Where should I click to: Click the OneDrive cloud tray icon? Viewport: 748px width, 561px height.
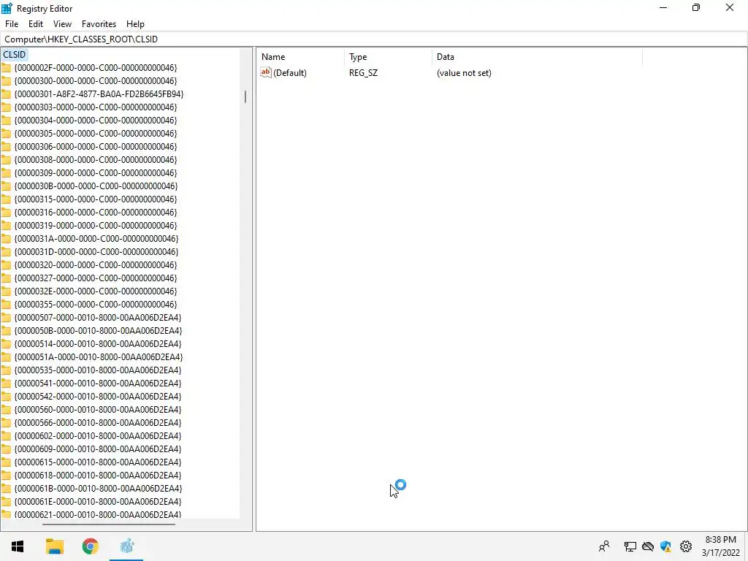coord(648,546)
